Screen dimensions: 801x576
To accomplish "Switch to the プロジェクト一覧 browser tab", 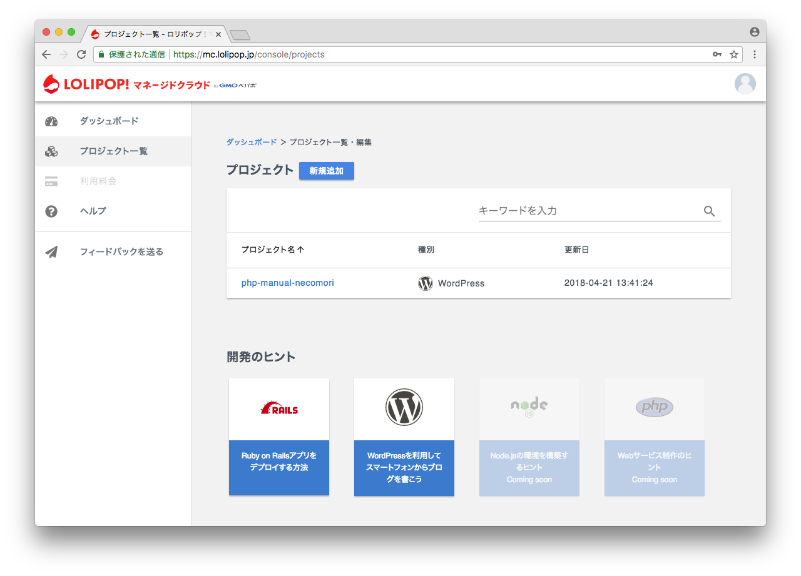I will click(x=155, y=34).
